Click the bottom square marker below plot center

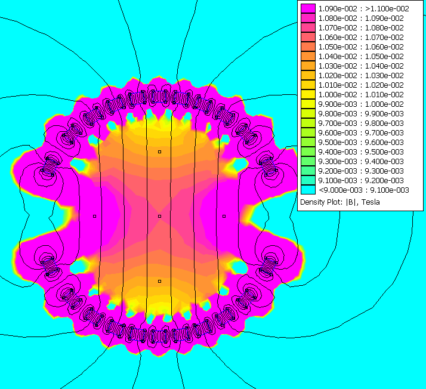160,281
